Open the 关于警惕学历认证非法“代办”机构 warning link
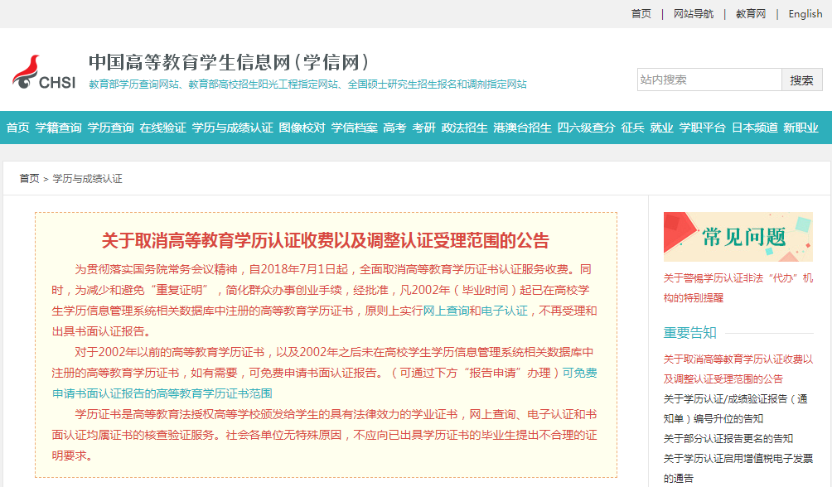Image resolution: width=832 pixels, height=487 pixels. tap(738, 278)
